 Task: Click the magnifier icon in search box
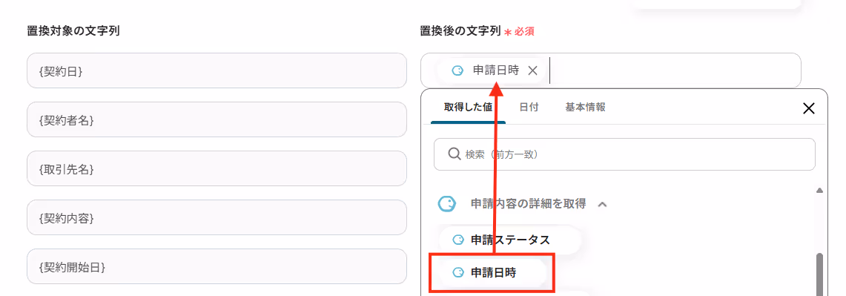[x=455, y=154]
